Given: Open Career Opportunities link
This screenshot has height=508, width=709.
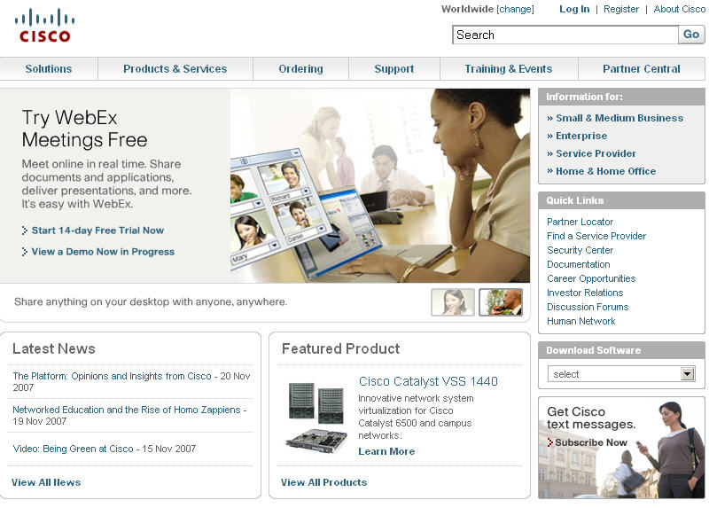Looking at the screenshot, I should tap(591, 278).
